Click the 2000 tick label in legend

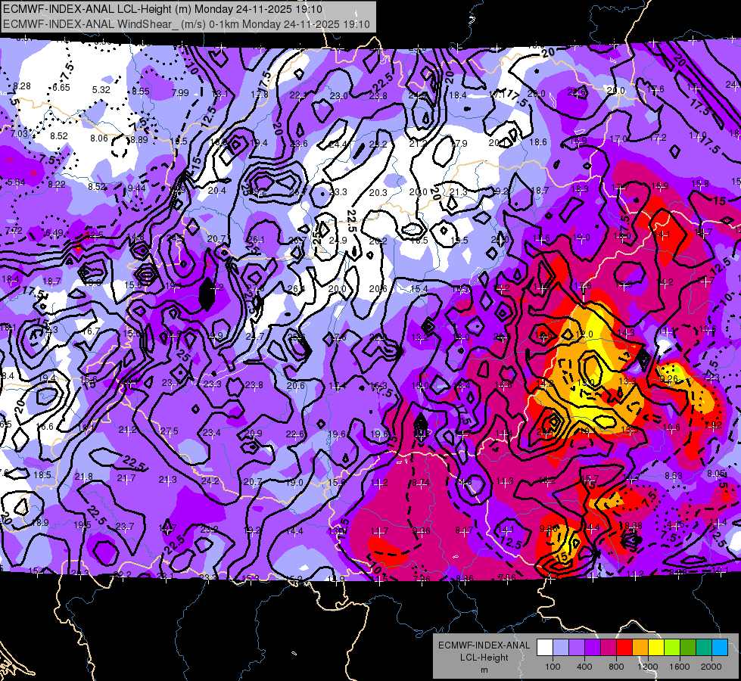tap(711, 667)
